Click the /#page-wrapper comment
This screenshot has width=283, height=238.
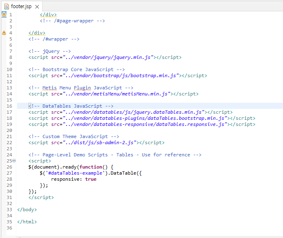click(72, 21)
